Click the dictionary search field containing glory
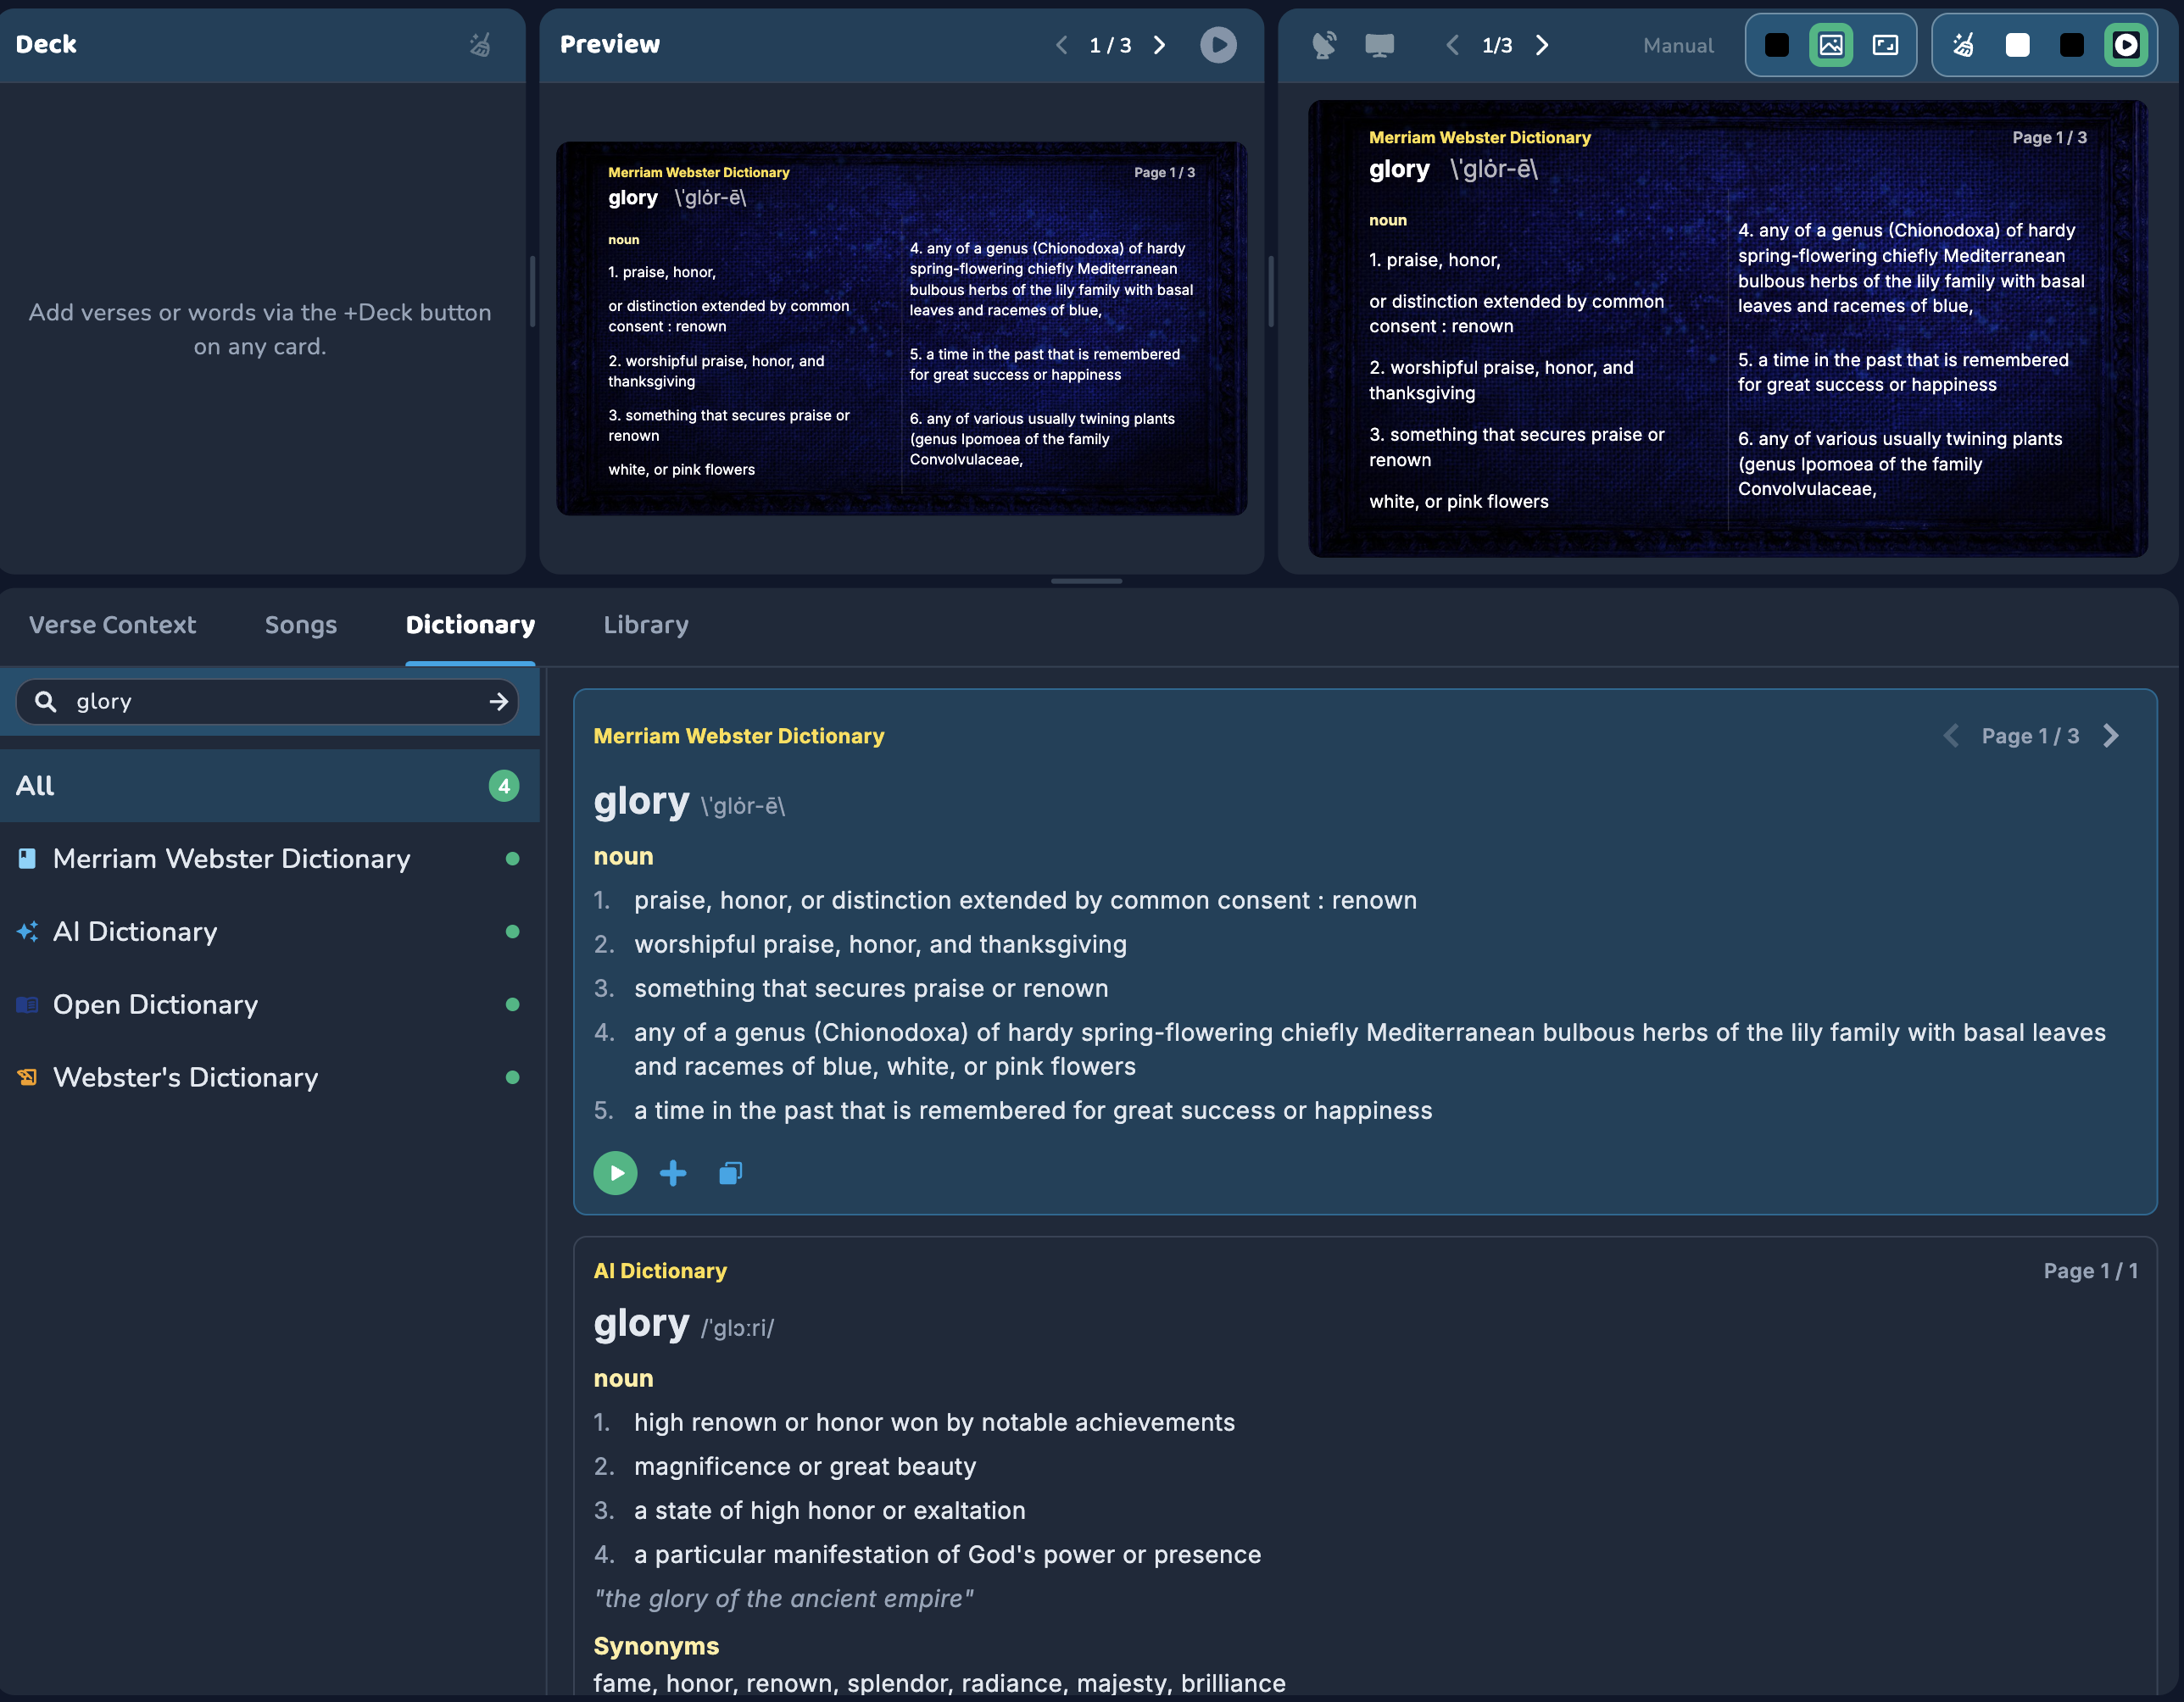The image size is (2184, 1702). 267,702
